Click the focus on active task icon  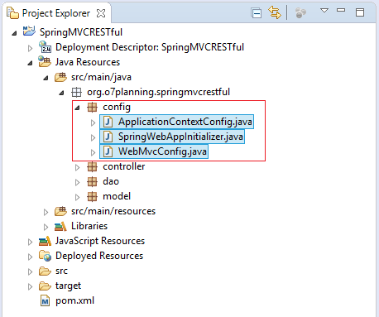[300, 12]
